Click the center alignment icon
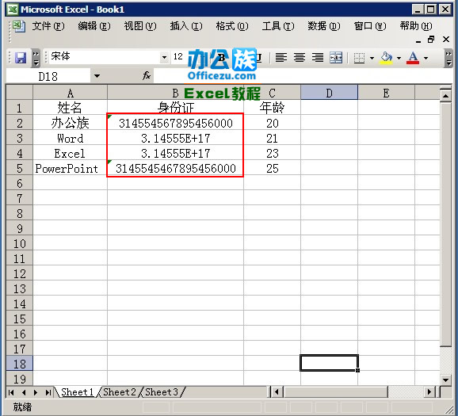The height and width of the screenshot is (416, 458). [x=300, y=58]
